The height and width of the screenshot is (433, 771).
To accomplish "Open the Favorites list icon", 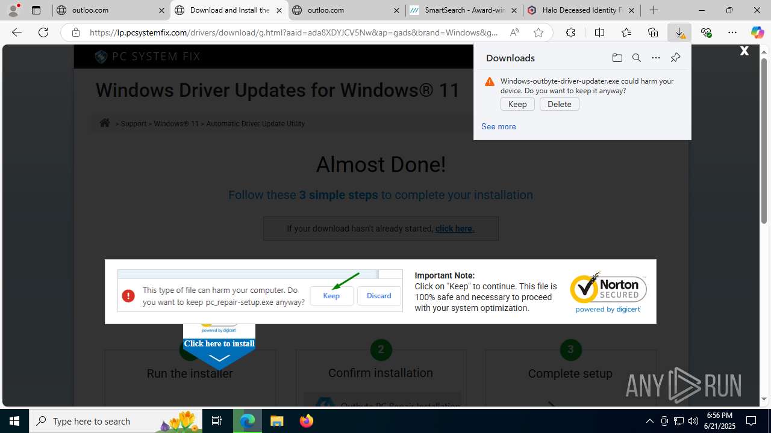I will (x=626, y=32).
